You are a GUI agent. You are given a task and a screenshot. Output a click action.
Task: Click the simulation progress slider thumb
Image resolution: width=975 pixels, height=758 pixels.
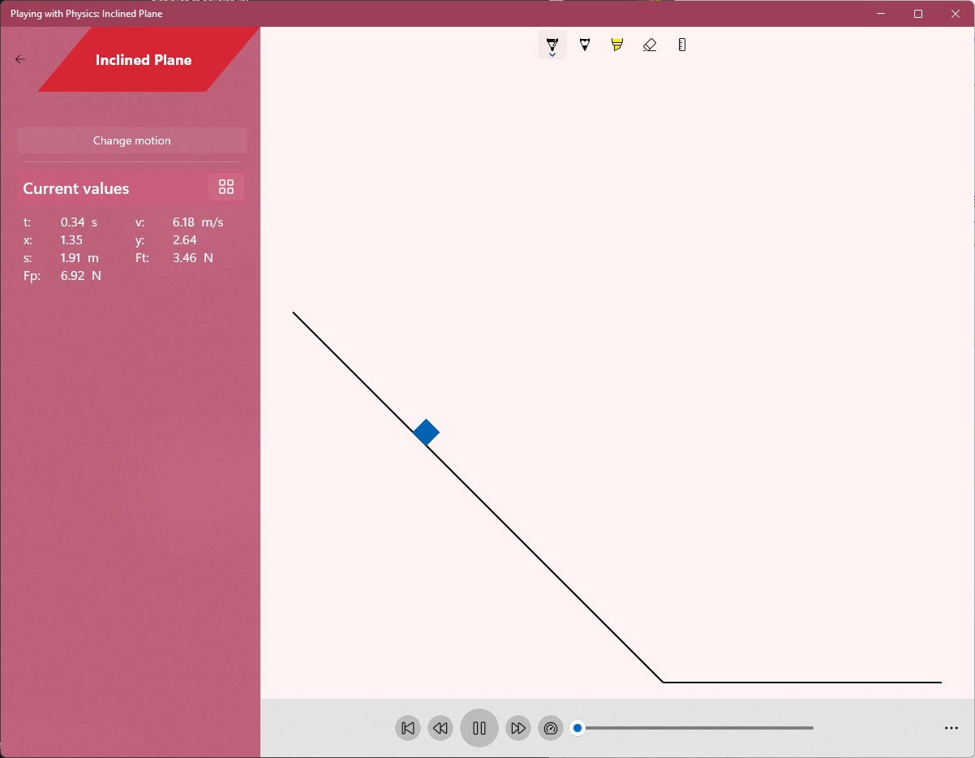pyautogui.click(x=578, y=728)
